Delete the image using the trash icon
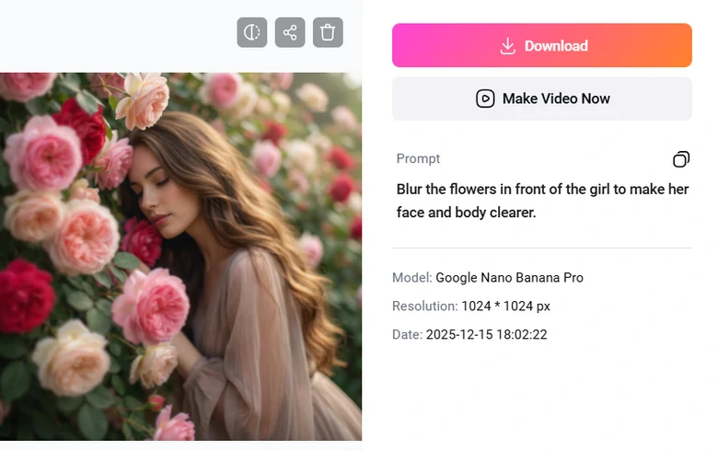The width and height of the screenshot is (718, 451). (x=328, y=32)
